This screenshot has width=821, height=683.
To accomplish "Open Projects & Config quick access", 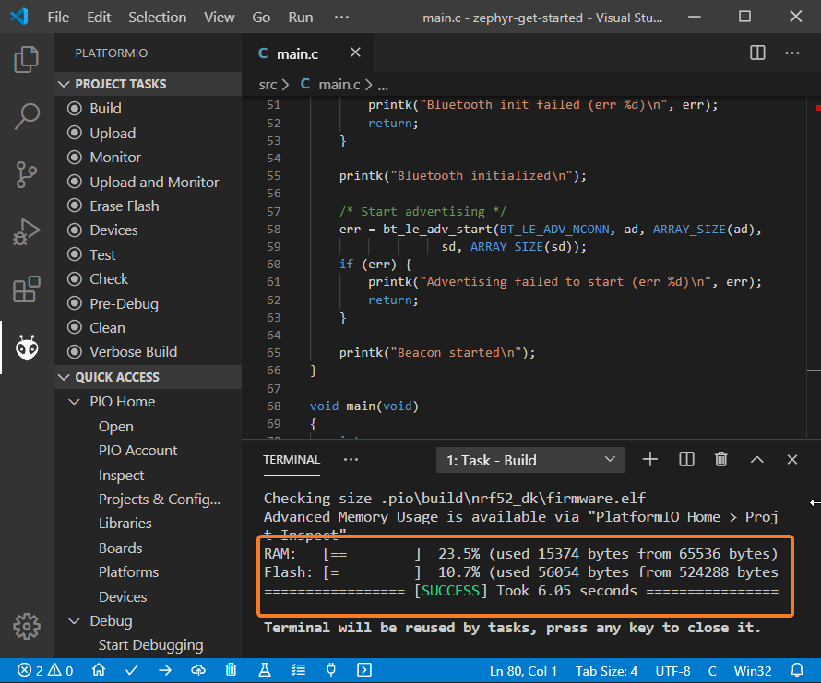I will click(160, 499).
